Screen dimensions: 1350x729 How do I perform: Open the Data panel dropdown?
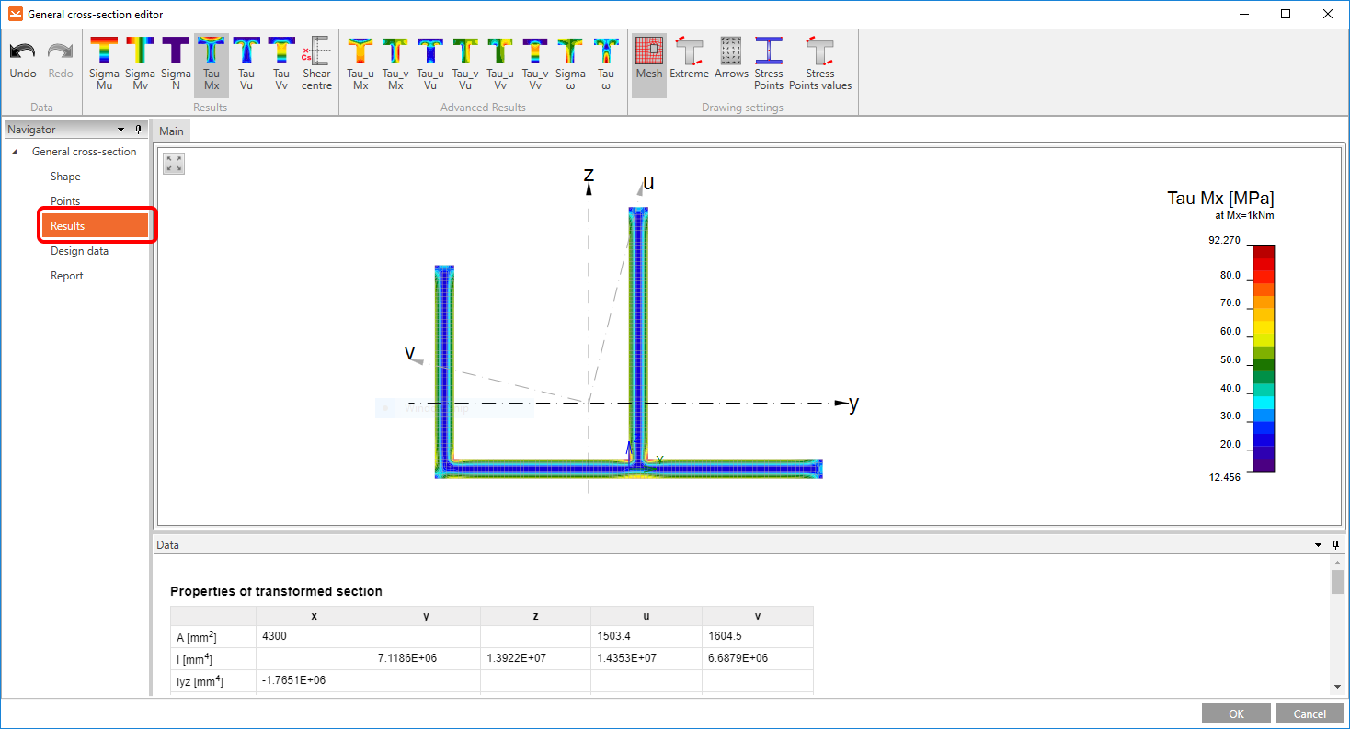pos(1317,544)
